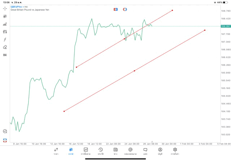Viewport: 231px width, 161px height.
Task: Switch to the ราคา quotes tab
Action: click(56, 151)
